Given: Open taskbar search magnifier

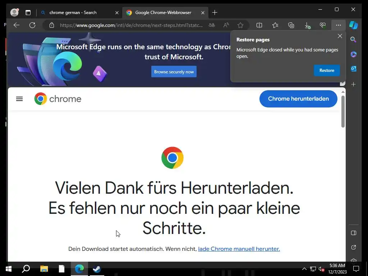Looking at the screenshot, I should pyautogui.click(x=26, y=269).
